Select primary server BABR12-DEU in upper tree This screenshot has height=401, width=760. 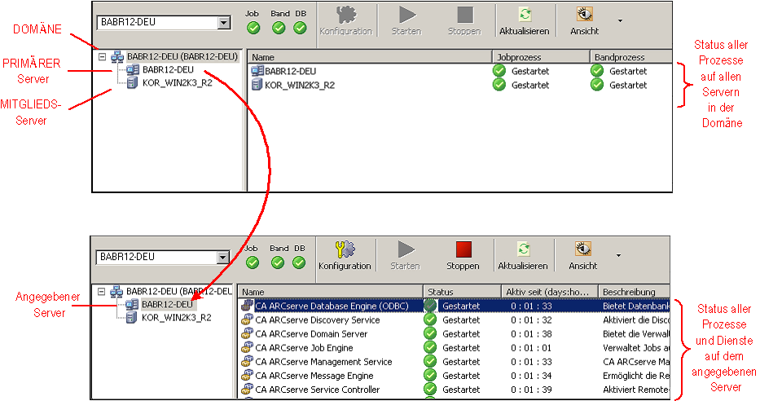168,70
